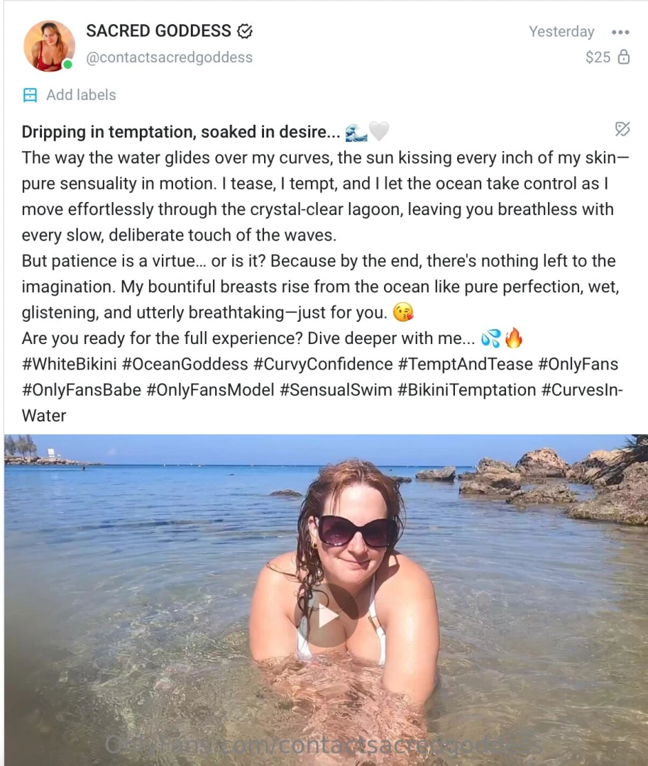Click the Add labels text
Screen dimensions: 648x766
click(81, 95)
